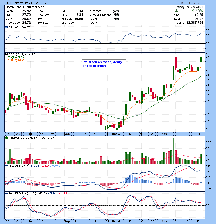Click the tallest green volume bar

(173, 151)
